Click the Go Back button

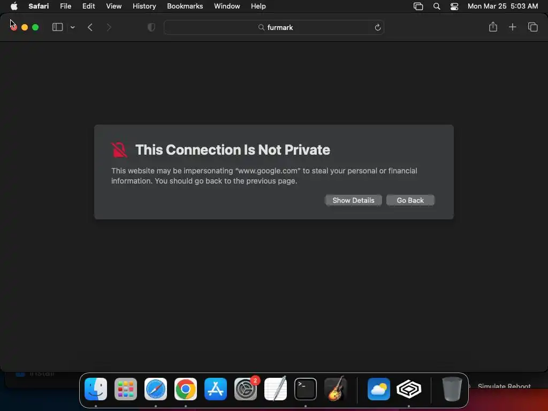[410, 200]
